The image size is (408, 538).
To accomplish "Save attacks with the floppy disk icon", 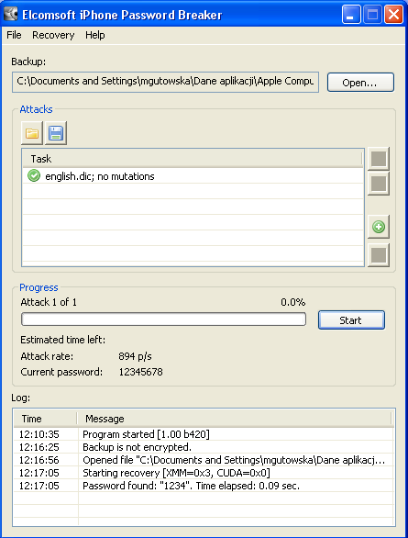I will [56, 133].
